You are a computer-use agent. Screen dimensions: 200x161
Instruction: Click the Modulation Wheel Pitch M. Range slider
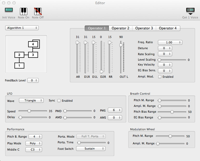click(x=170, y=136)
